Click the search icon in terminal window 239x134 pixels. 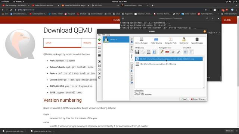coord(207,19)
